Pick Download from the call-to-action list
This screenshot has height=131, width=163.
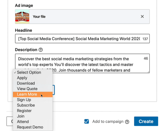pos(33,83)
